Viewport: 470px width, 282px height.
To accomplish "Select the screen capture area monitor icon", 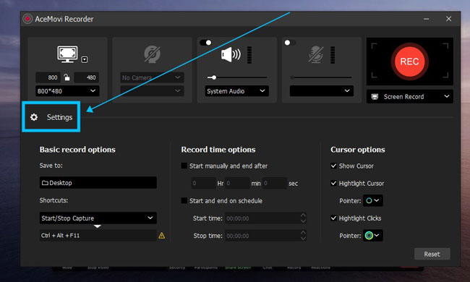I will 67,54.
